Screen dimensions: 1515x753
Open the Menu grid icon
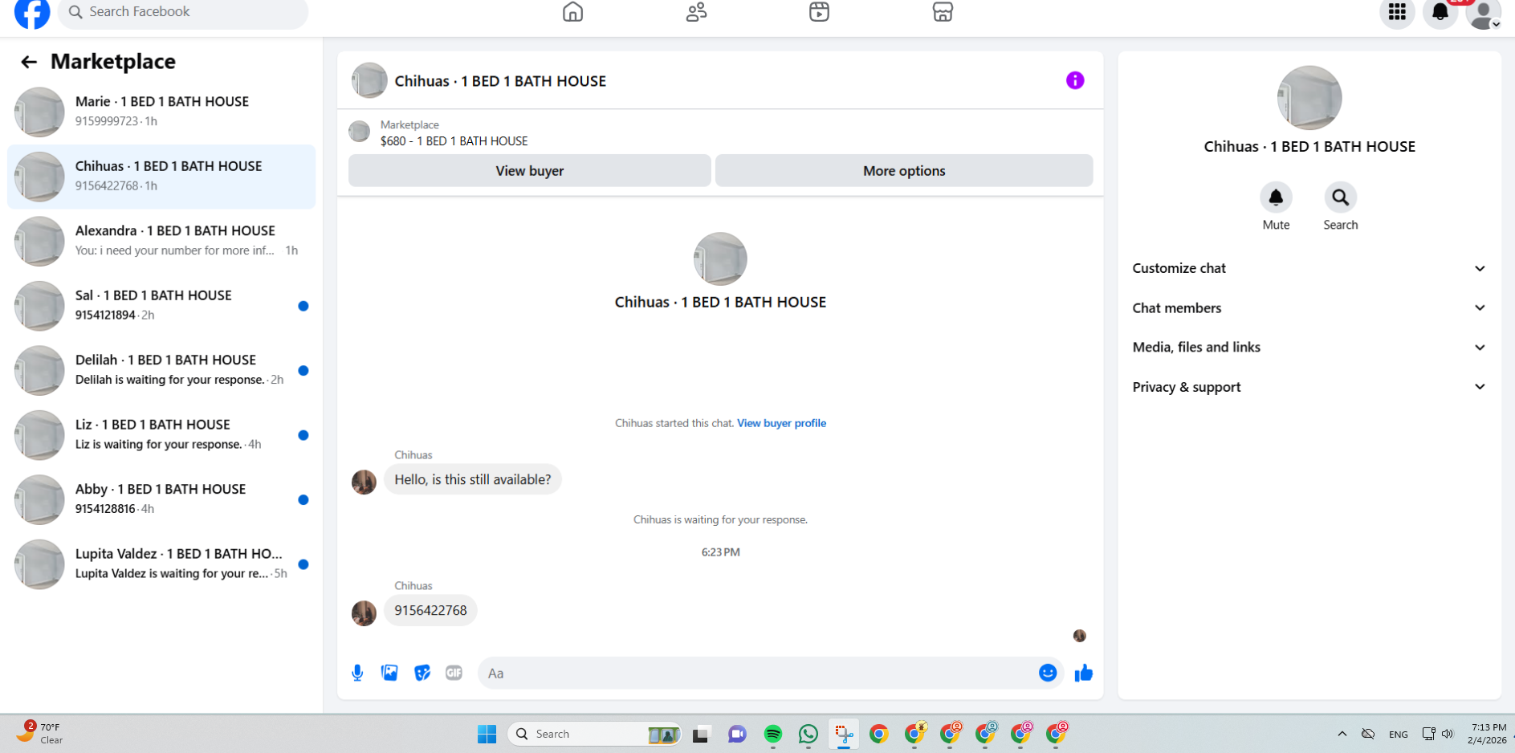(1397, 12)
